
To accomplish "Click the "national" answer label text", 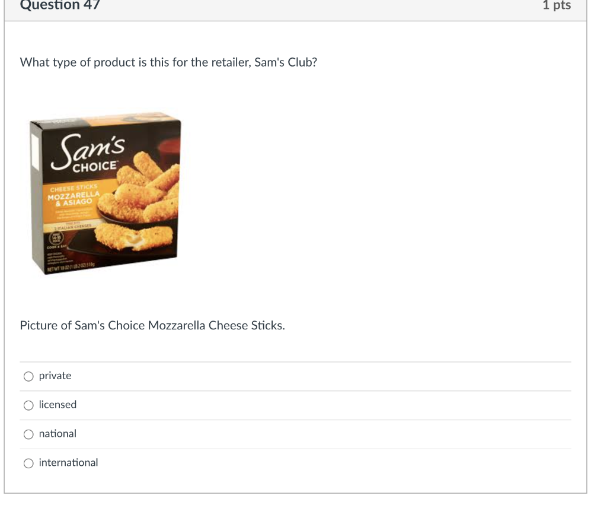I will tap(57, 434).
